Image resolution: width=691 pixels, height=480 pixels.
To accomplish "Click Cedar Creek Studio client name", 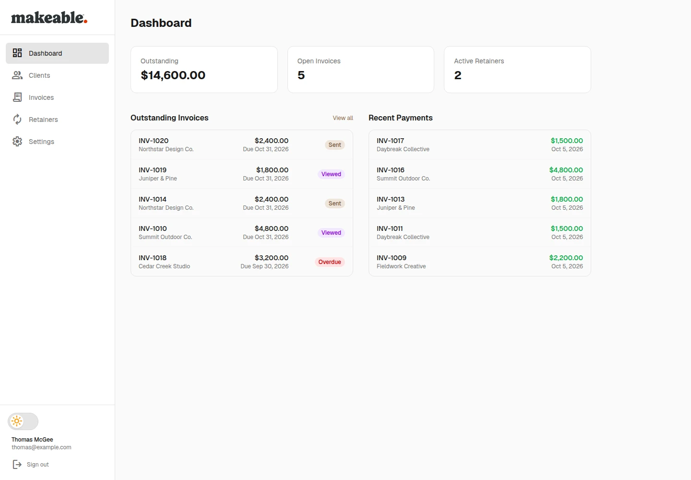I will pos(164,266).
